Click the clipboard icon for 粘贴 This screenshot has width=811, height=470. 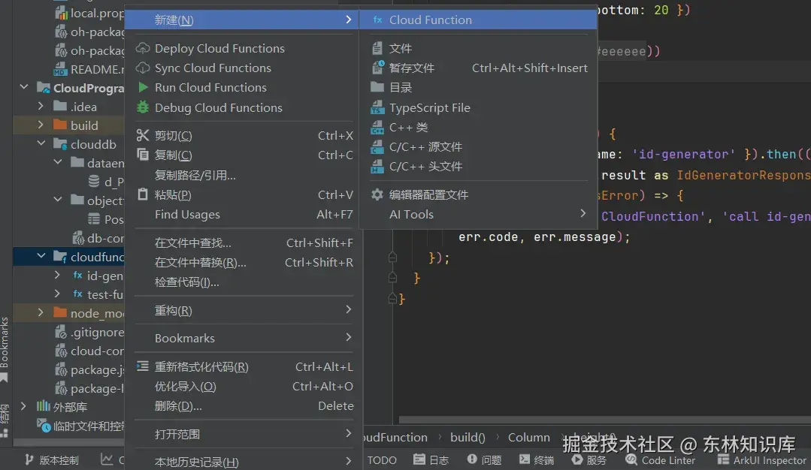[x=143, y=194]
